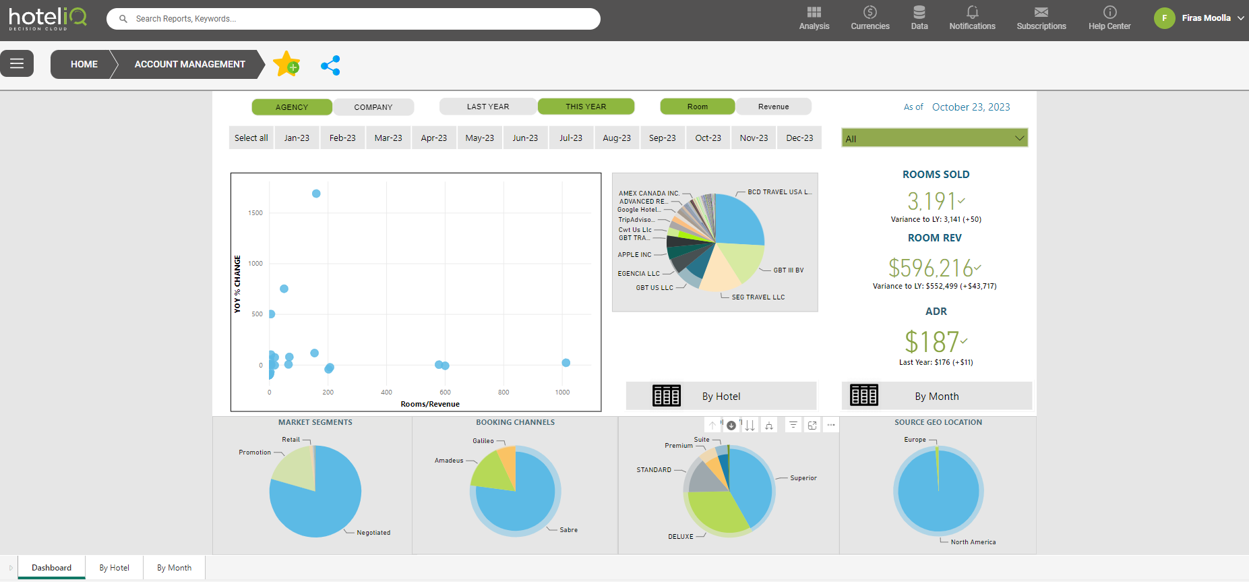Open the Notifications bell icon
This screenshot has width=1249, height=582.
[972, 18]
